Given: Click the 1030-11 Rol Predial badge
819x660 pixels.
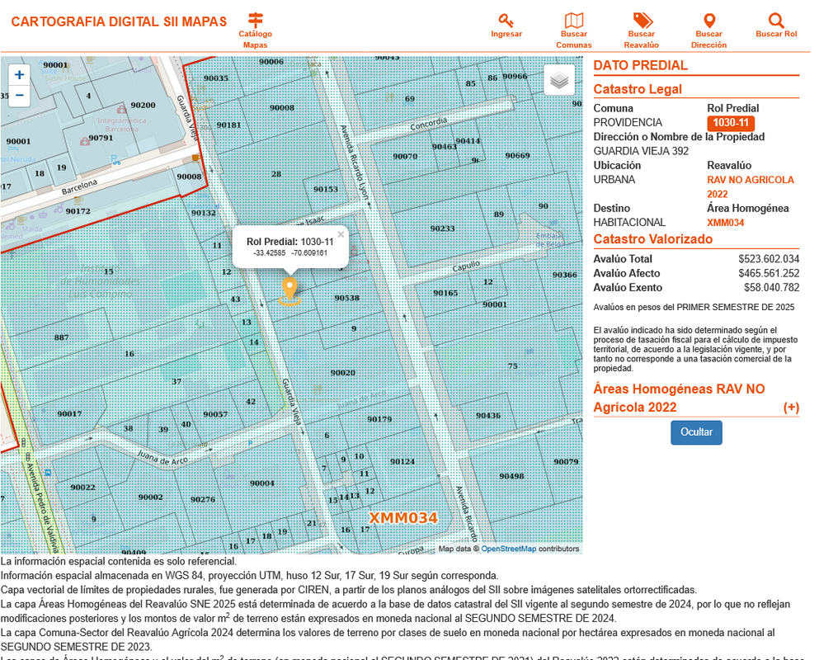Looking at the screenshot, I should (x=730, y=123).
